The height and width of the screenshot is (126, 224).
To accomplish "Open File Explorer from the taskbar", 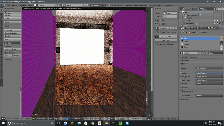I will (x=79, y=123).
